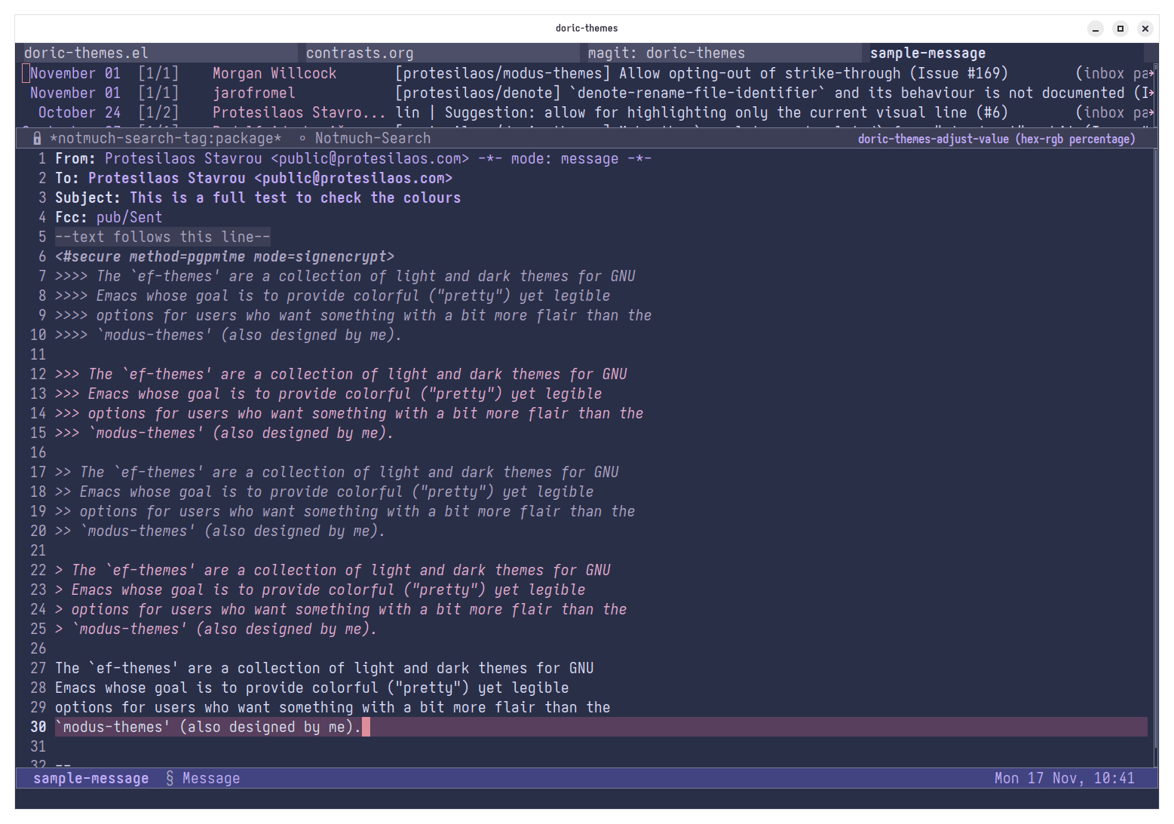Click truncation arrow on jarofromel row
Image resolution: width=1174 pixels, height=824 pixels.
pyautogui.click(x=1151, y=93)
